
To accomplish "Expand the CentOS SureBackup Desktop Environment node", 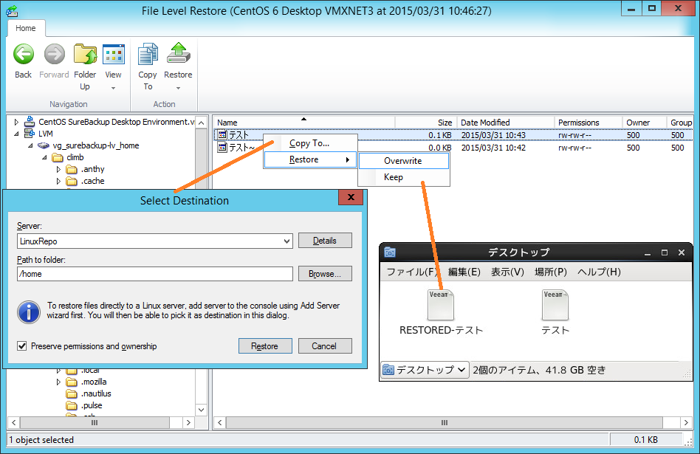I will pos(16,122).
